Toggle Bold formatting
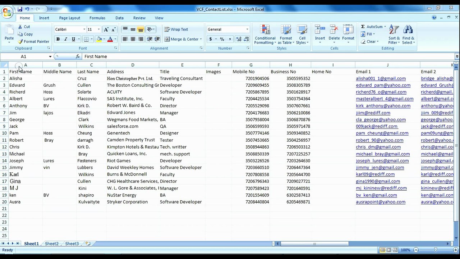 (58, 39)
